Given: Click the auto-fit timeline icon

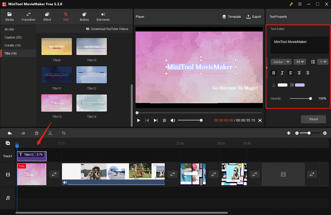Looking at the screenshot, I should click(289, 133).
